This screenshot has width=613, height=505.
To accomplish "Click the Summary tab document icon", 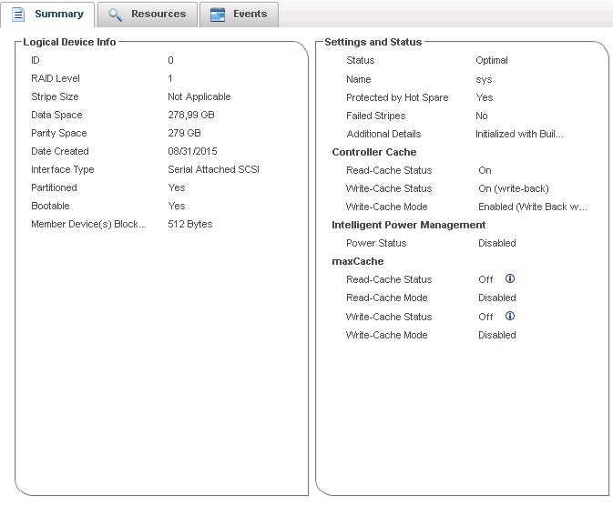I will [18, 15].
